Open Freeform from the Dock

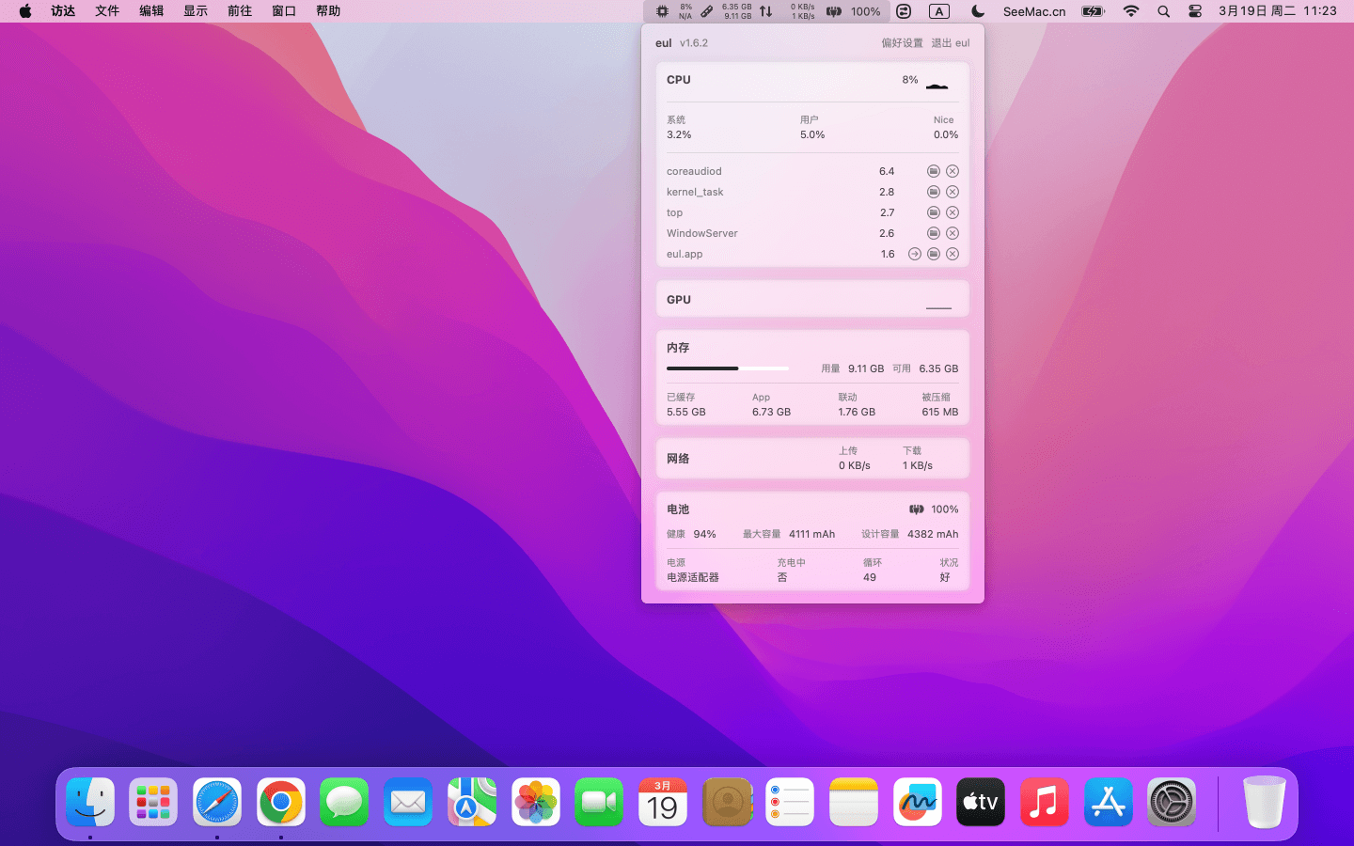pos(918,802)
